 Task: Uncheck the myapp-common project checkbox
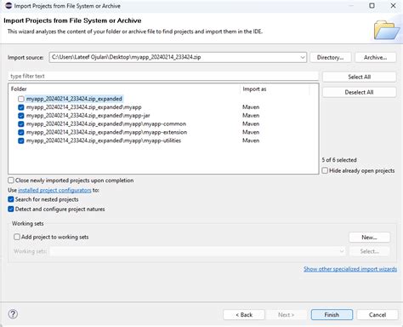pyautogui.click(x=21, y=124)
